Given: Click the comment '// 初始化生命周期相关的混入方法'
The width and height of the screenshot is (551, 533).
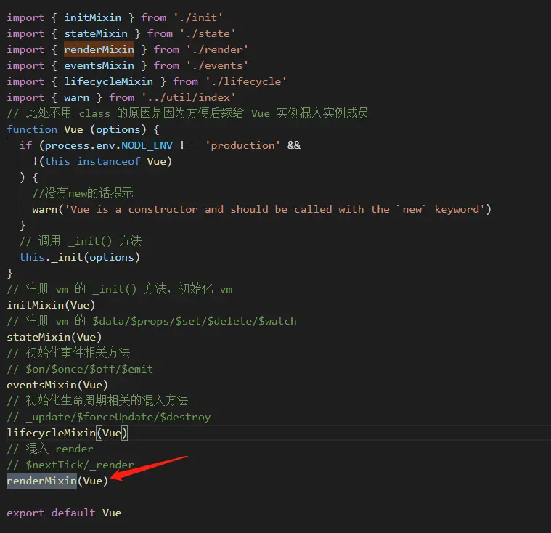Looking at the screenshot, I should [97, 401].
